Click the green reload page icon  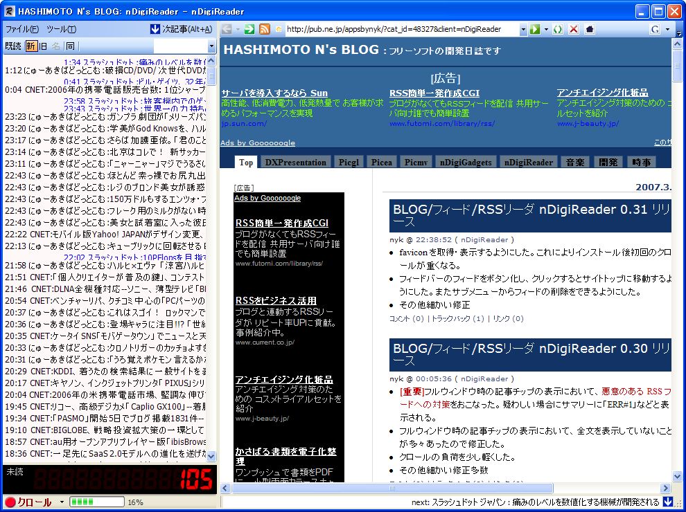coord(557,29)
